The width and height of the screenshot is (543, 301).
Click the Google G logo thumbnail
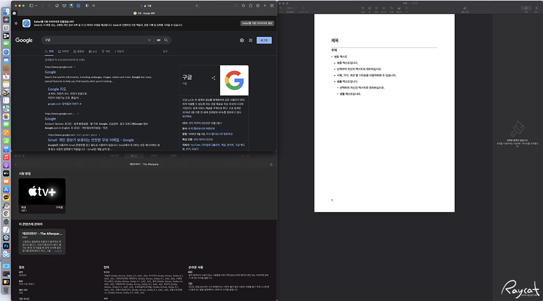click(234, 80)
